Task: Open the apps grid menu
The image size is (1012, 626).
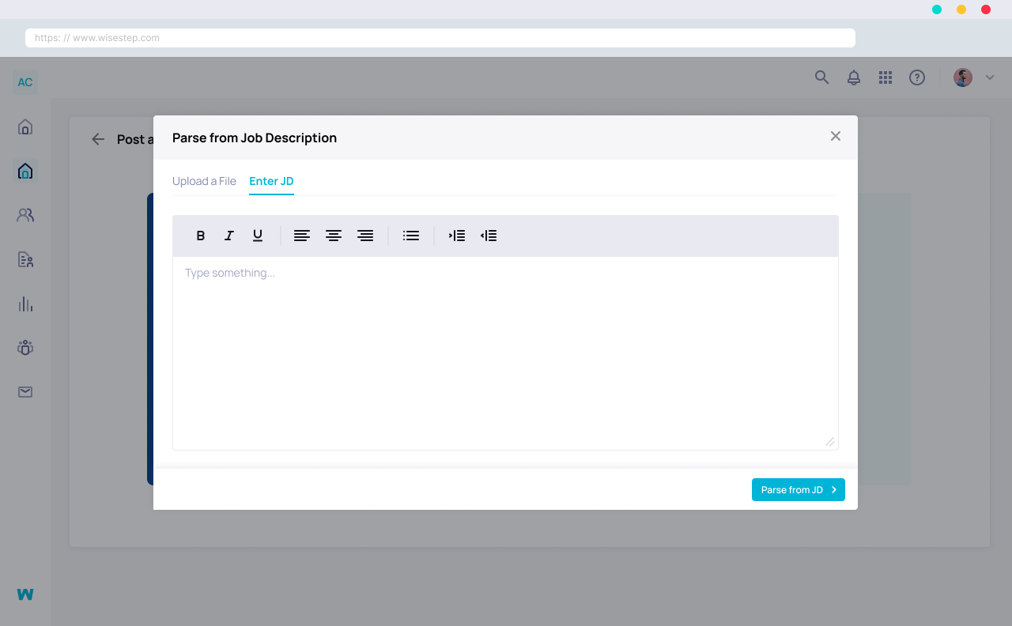Action: point(885,77)
